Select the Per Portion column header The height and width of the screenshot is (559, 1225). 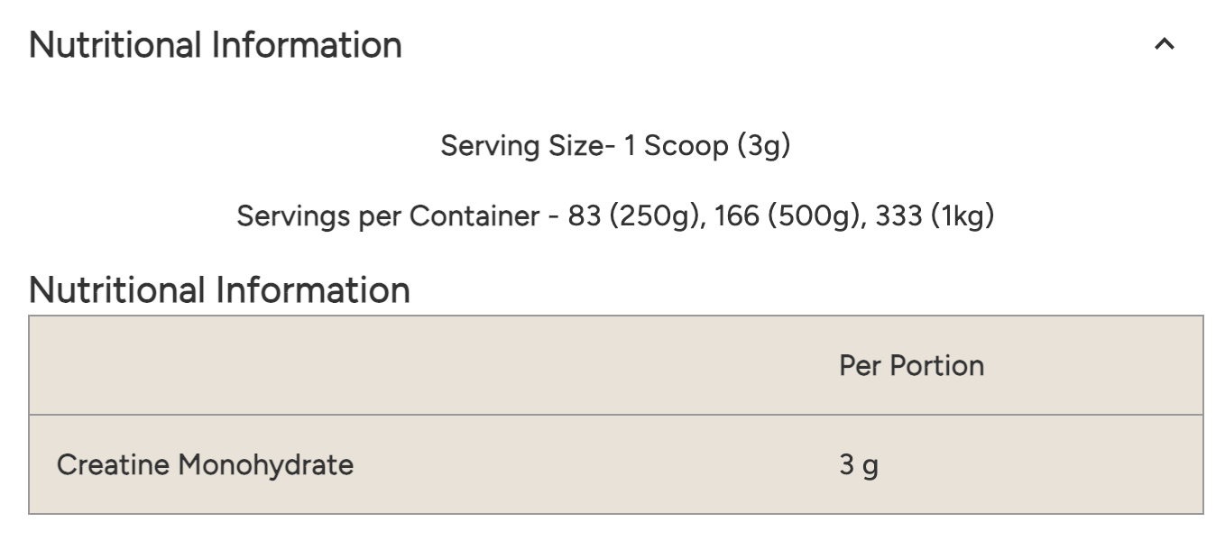point(911,365)
